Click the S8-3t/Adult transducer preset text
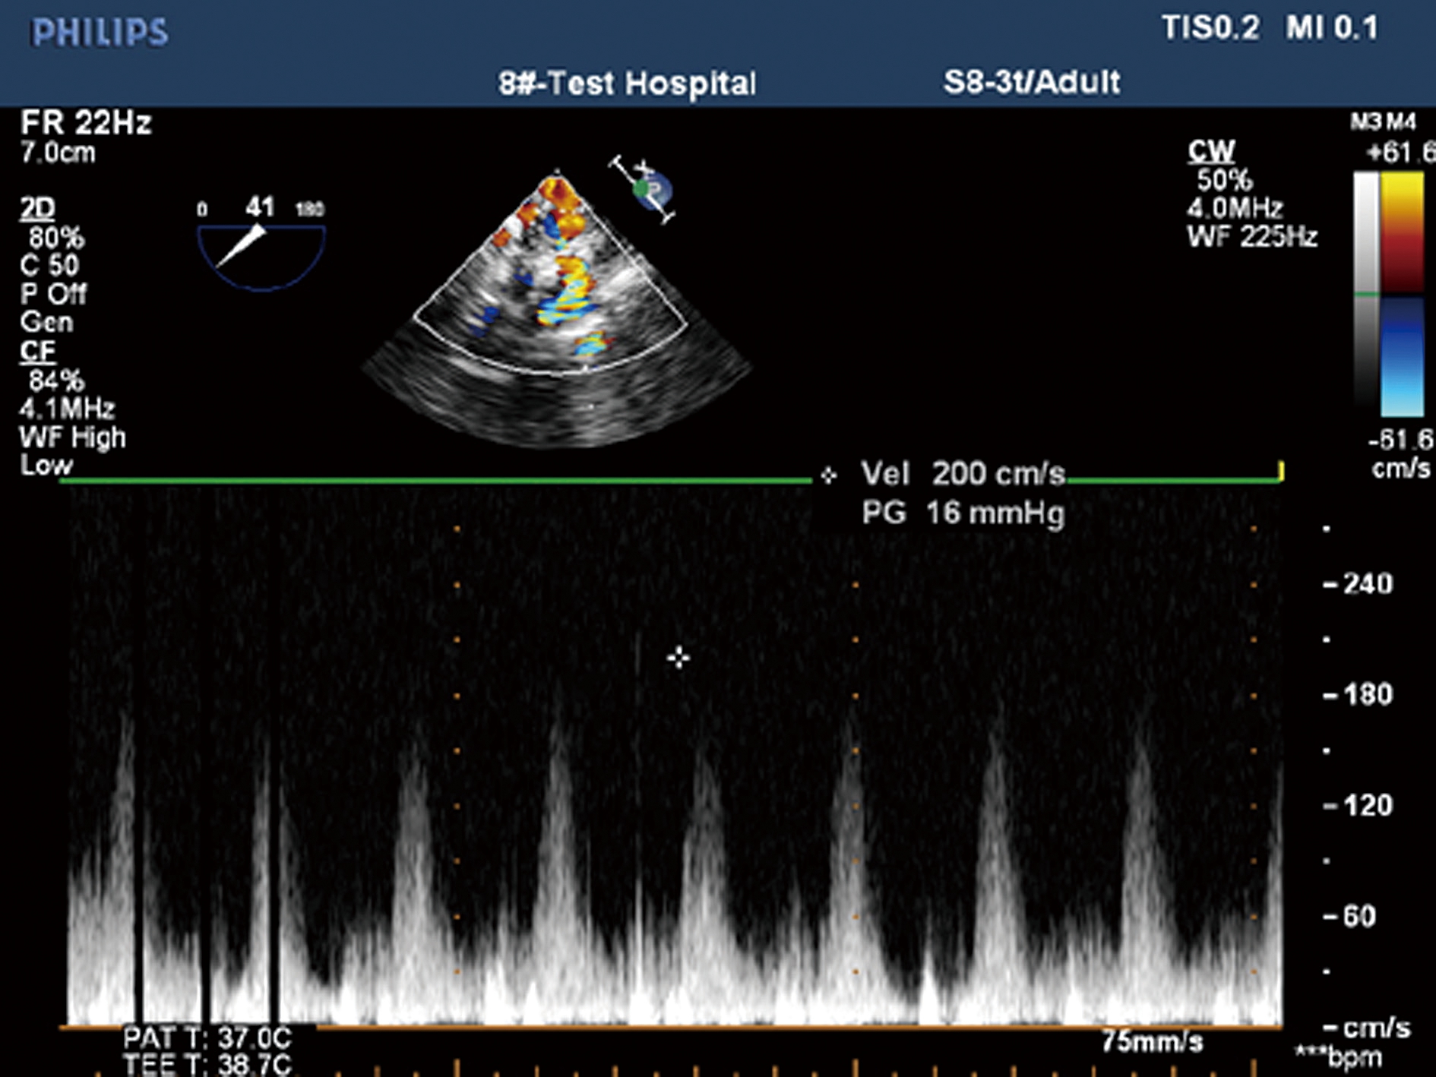This screenshot has height=1077, width=1436. click(1032, 82)
